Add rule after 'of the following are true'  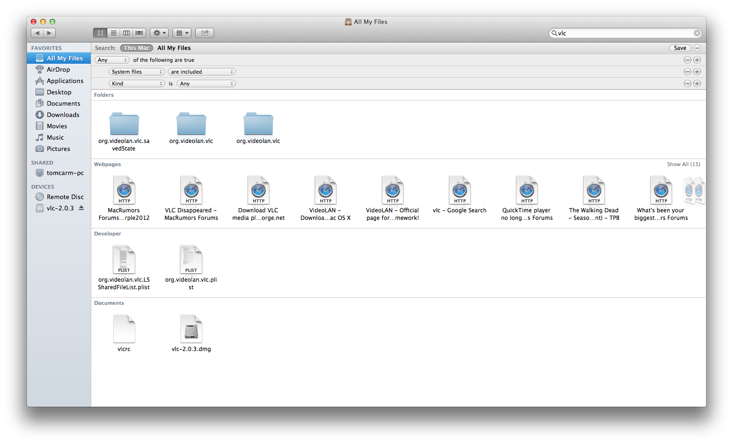pos(697,60)
